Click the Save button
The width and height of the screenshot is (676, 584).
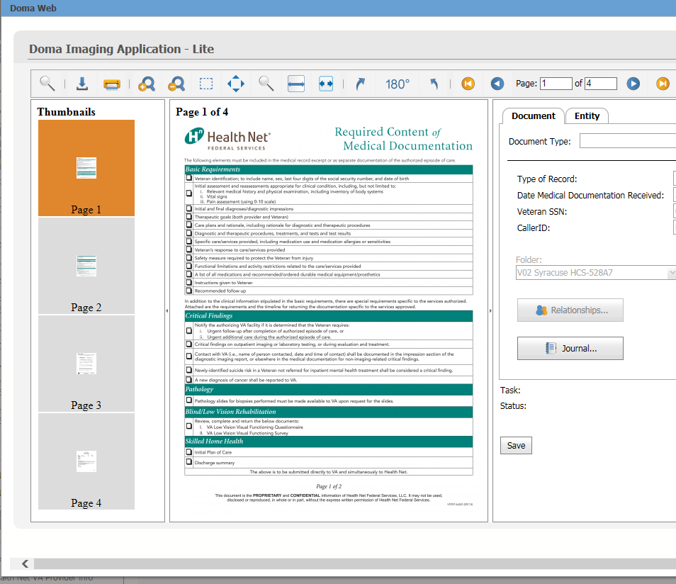516,446
